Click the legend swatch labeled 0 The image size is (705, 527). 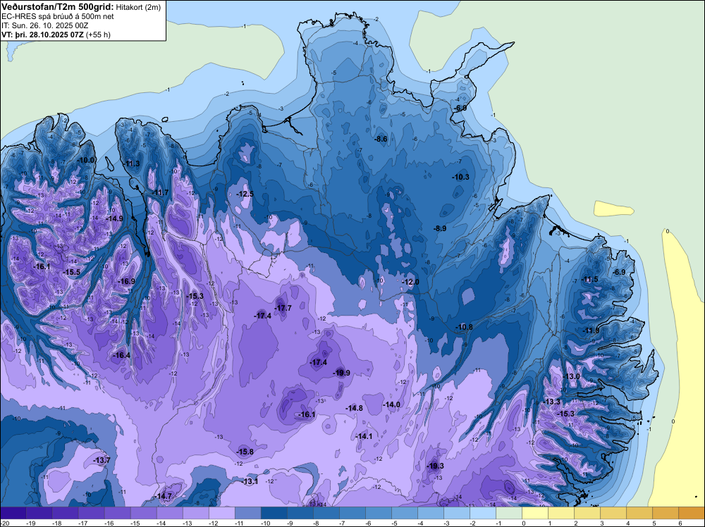(x=534, y=513)
